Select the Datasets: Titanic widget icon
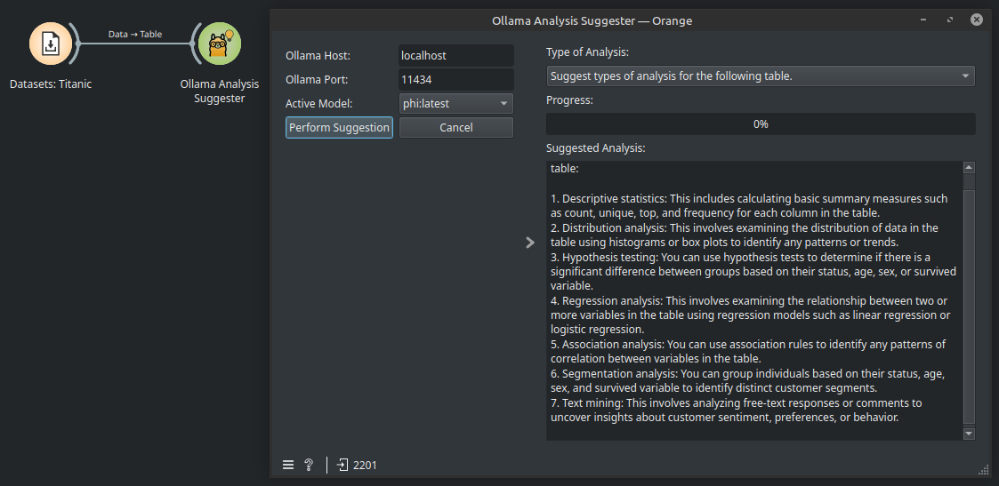Image resolution: width=999 pixels, height=486 pixels. 51,44
